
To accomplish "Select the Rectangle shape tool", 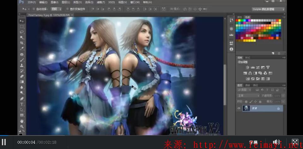I will tap(22, 115).
